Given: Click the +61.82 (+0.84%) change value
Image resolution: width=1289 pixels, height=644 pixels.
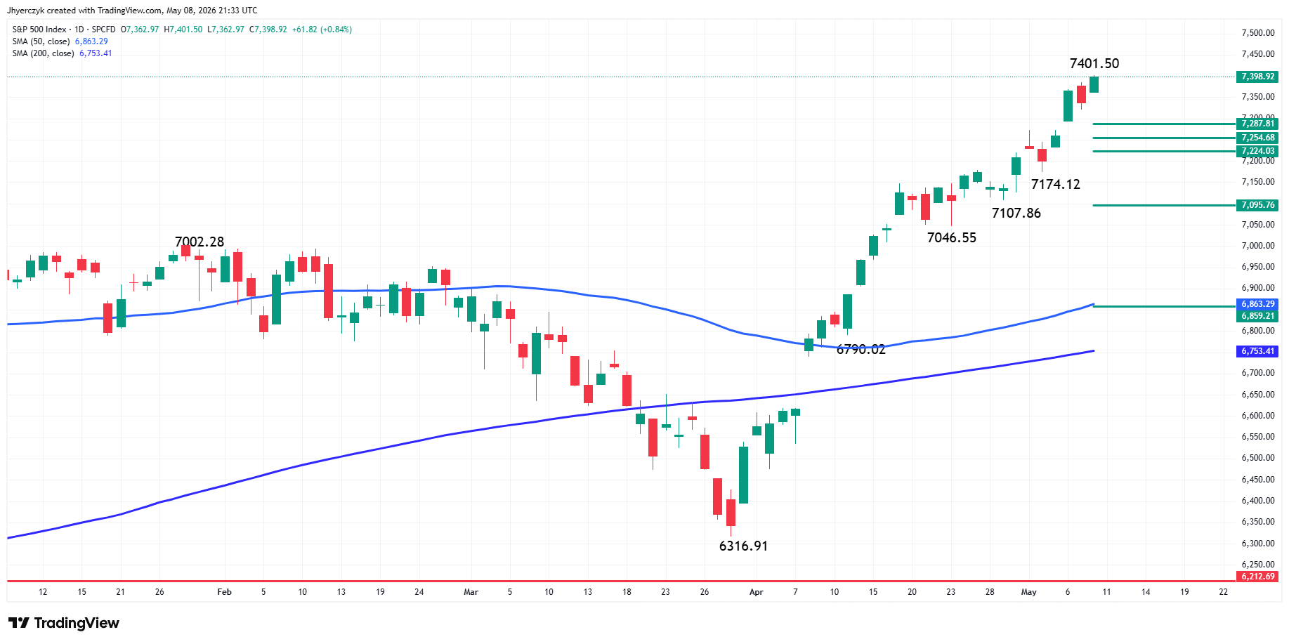Looking at the screenshot, I should tap(322, 29).
